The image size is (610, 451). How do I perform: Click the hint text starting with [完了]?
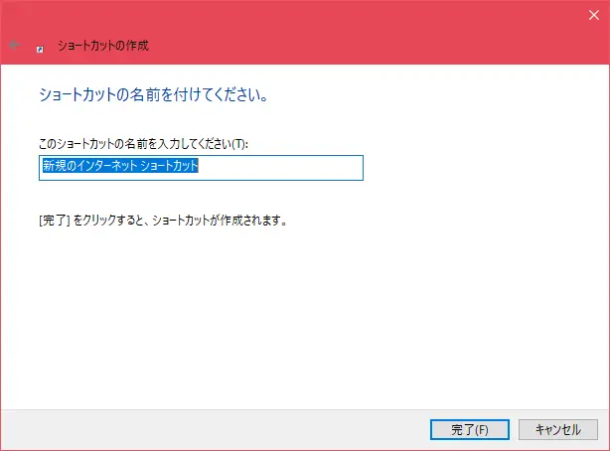(161, 221)
